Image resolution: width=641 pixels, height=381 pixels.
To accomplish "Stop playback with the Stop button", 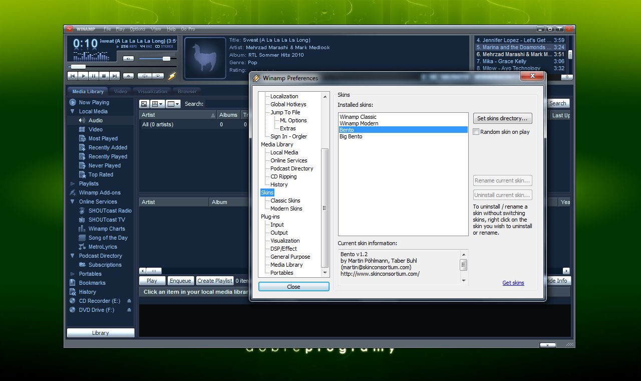I will pyautogui.click(x=104, y=76).
